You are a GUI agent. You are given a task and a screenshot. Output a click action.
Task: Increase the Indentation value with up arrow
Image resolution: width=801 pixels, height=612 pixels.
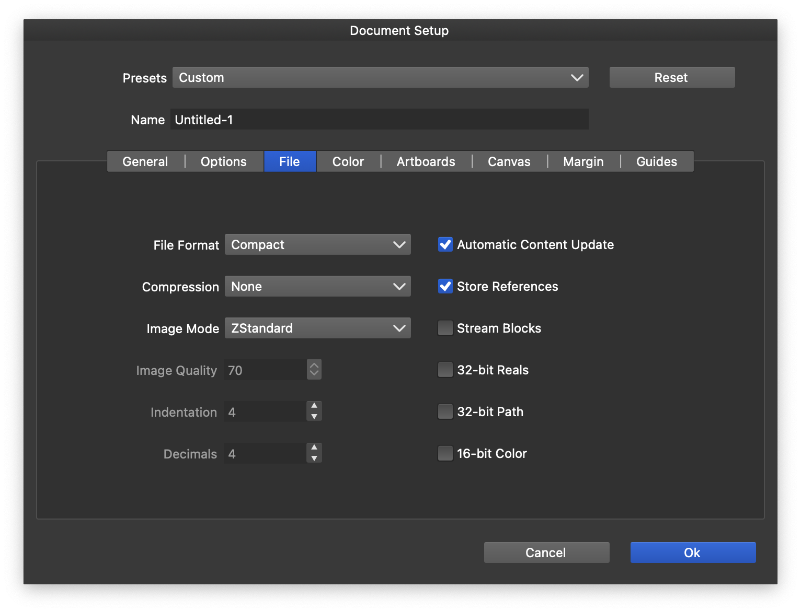(x=314, y=406)
